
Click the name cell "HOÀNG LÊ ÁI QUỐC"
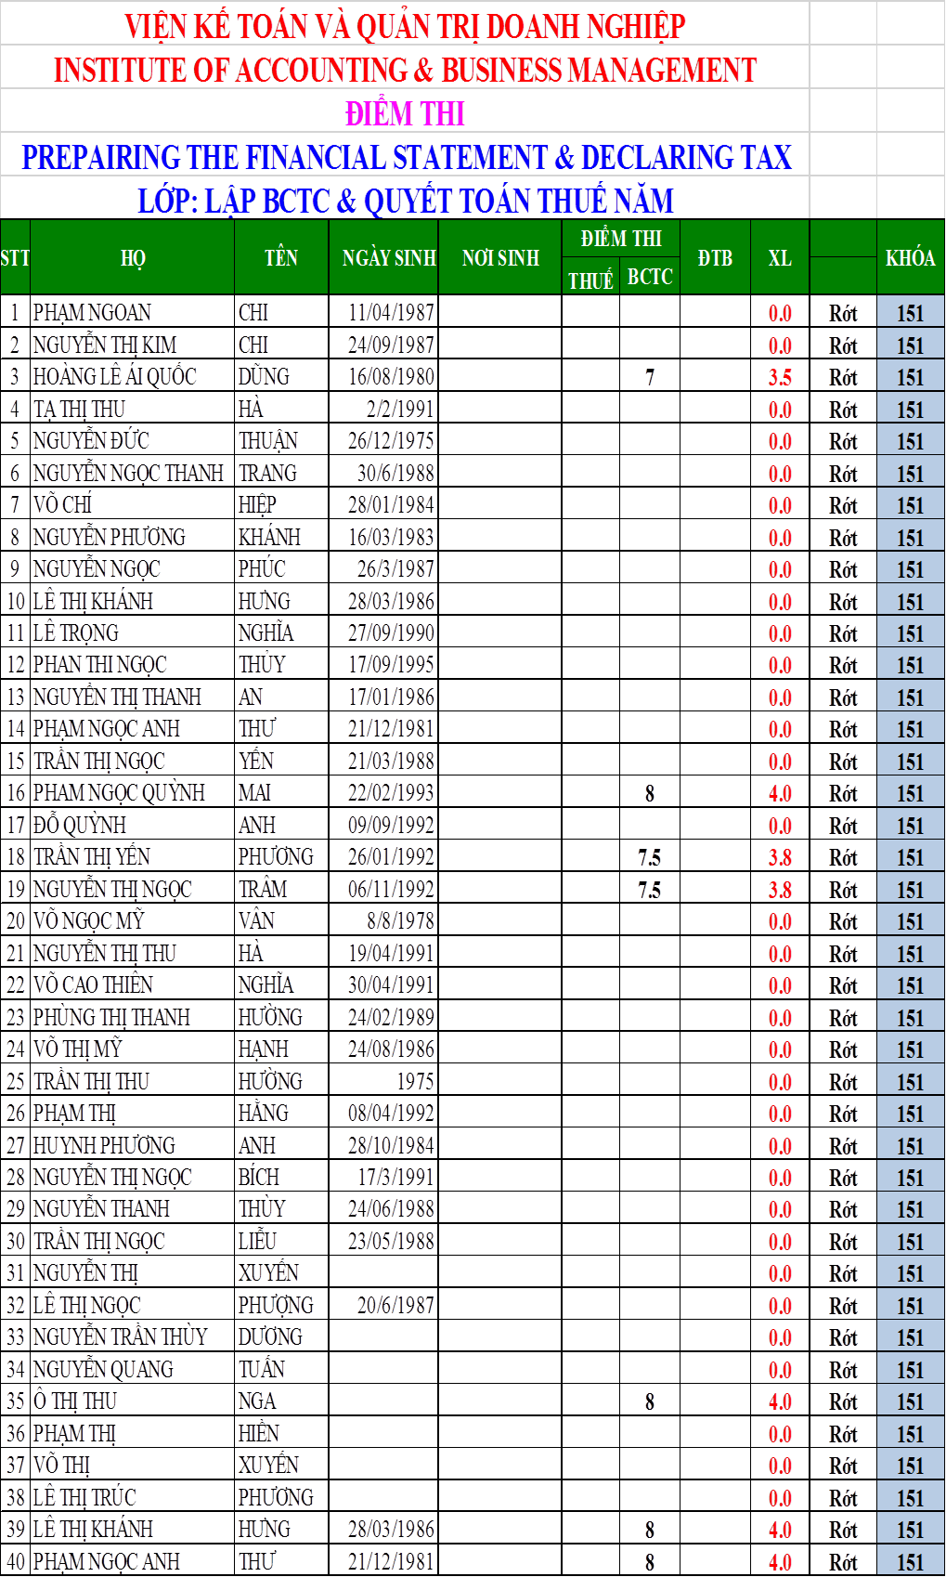pos(115,377)
